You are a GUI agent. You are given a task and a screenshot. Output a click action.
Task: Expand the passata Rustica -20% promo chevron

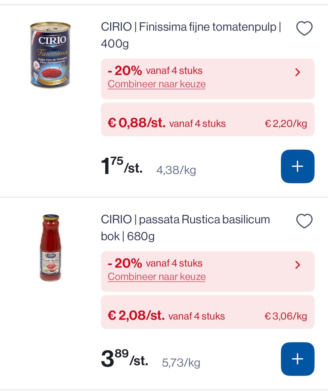[x=298, y=265]
